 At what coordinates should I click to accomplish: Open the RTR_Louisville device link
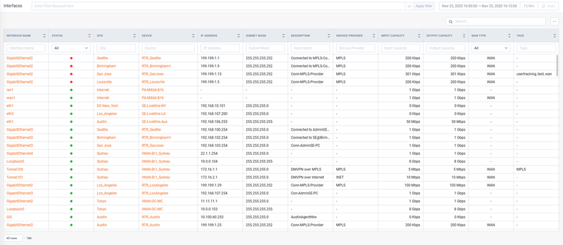coord(153,82)
